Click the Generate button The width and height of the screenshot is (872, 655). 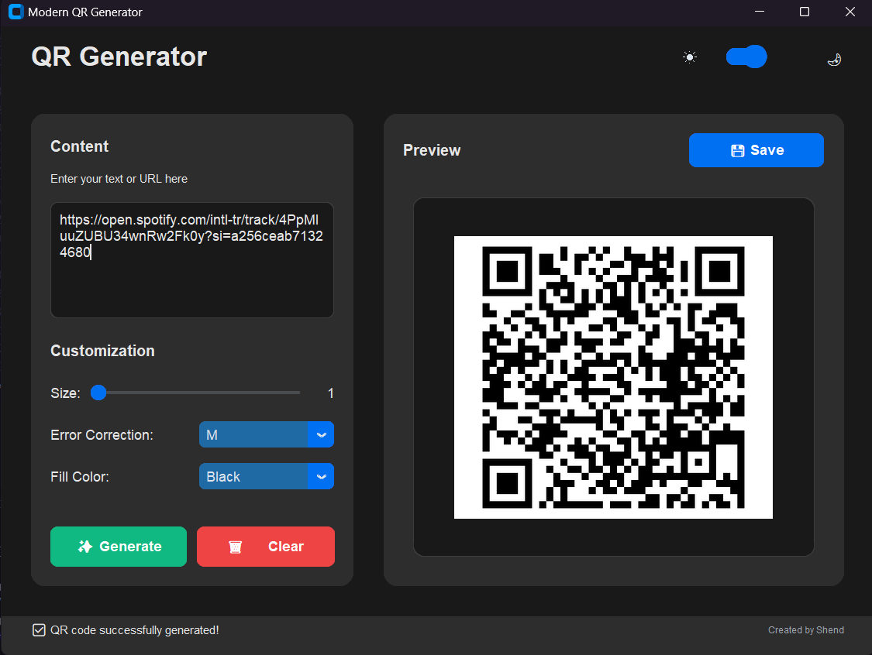pyautogui.click(x=119, y=546)
